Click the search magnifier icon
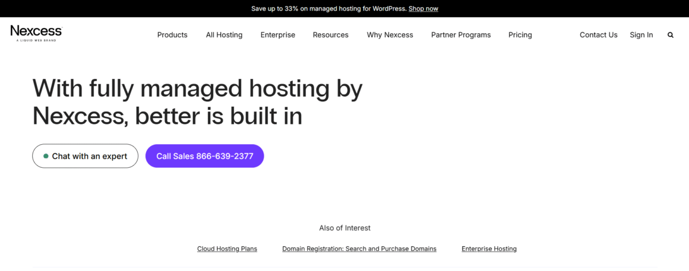The image size is (689, 271). click(x=670, y=35)
